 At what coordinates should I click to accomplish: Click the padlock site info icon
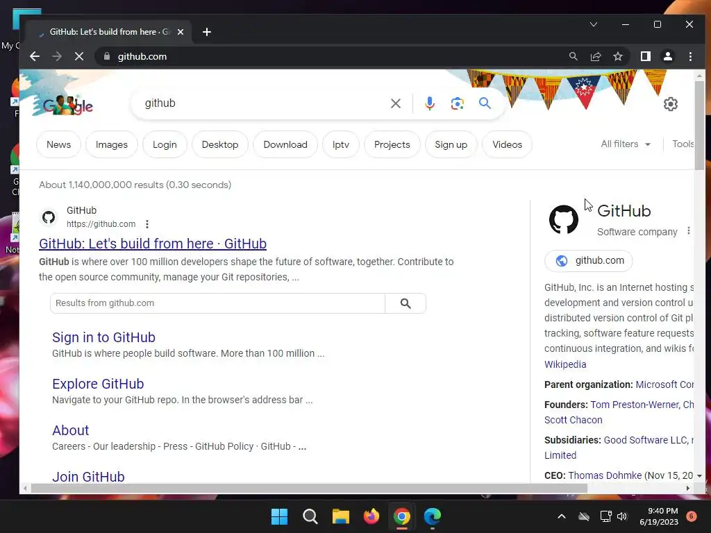coord(107,56)
